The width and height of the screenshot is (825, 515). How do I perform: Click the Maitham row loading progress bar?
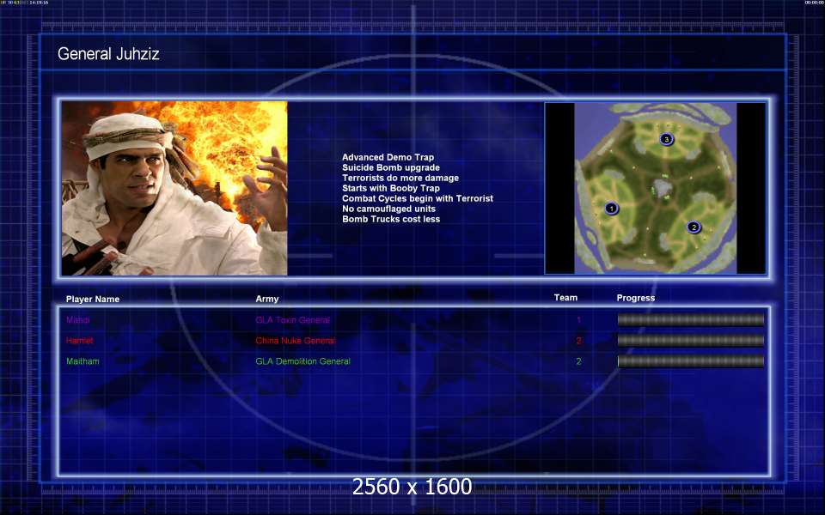(690, 361)
